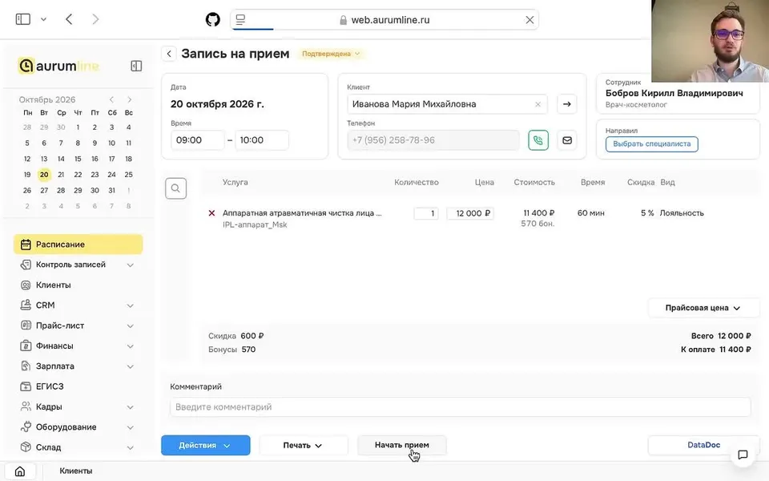Expand the CRM chevron

(x=130, y=305)
